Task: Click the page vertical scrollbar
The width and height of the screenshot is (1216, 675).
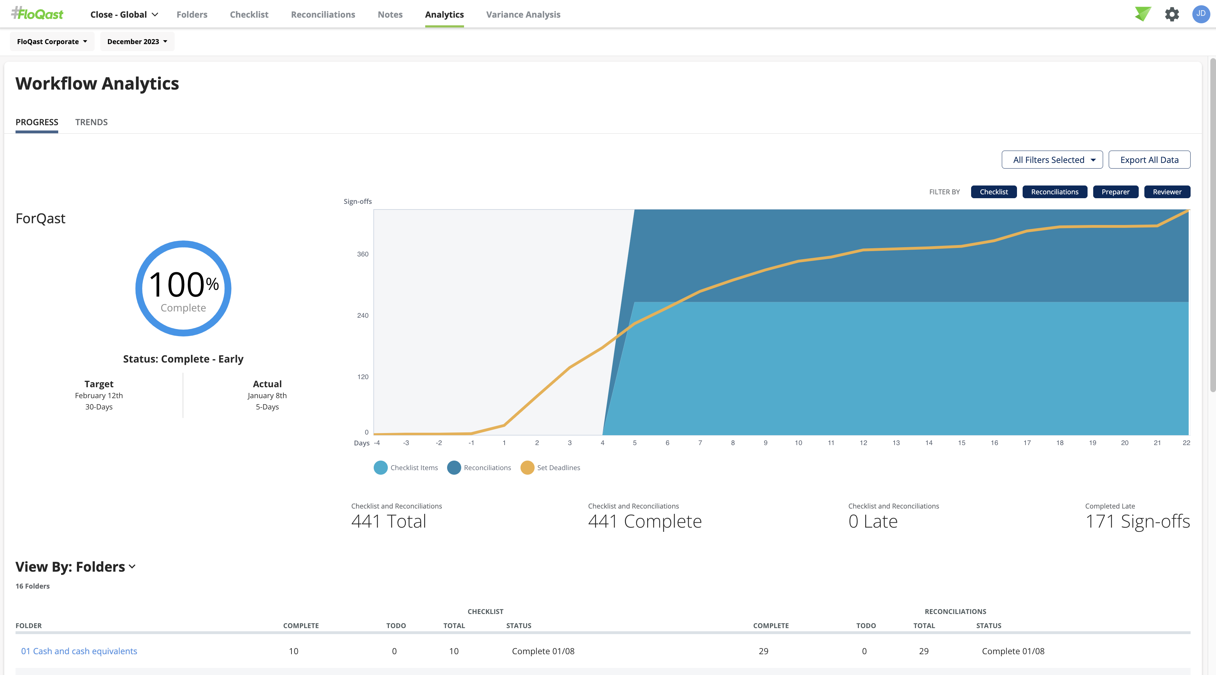Action: point(1212,225)
